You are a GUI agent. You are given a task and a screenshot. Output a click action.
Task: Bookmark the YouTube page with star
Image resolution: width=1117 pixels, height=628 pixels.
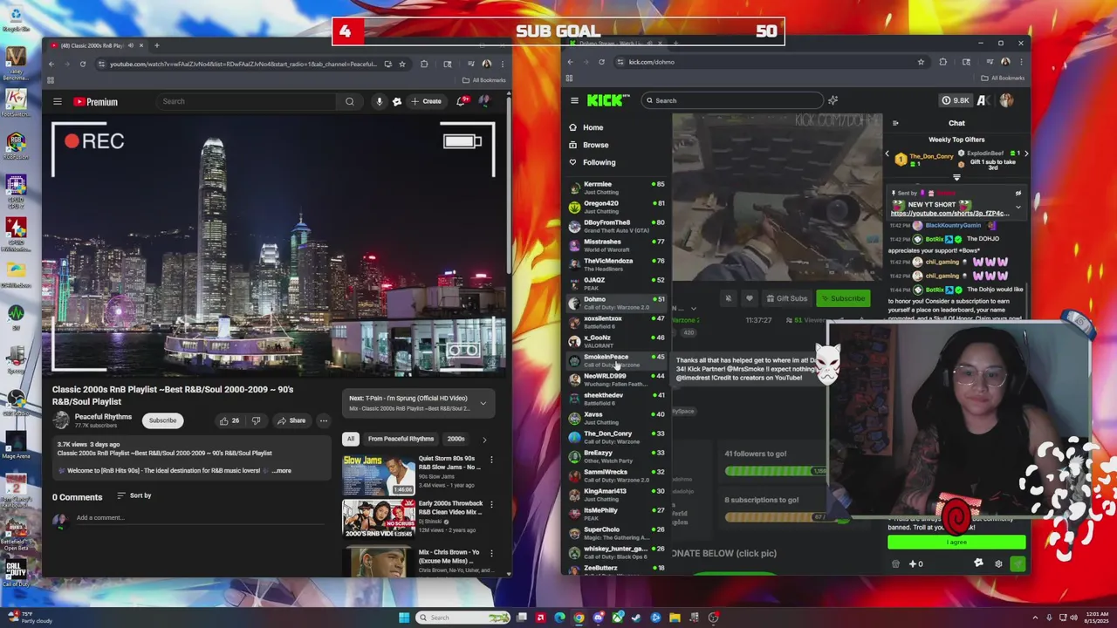click(x=401, y=64)
